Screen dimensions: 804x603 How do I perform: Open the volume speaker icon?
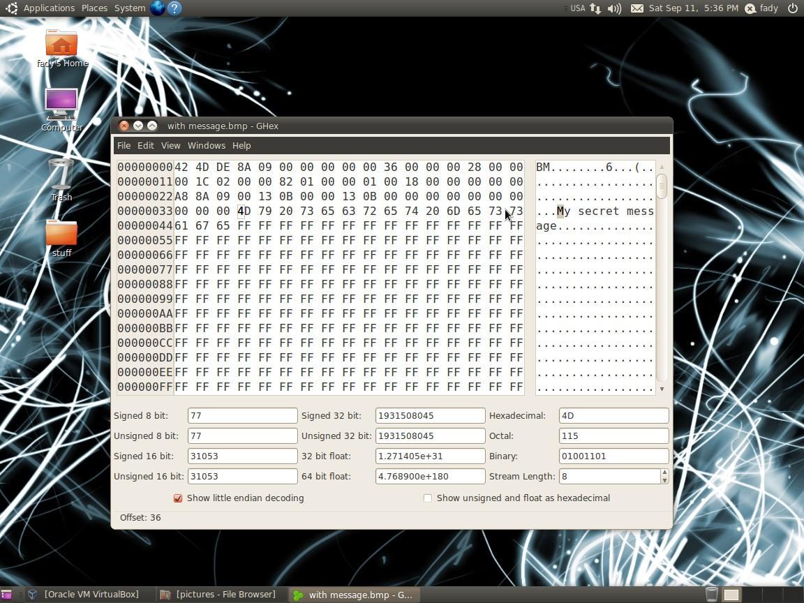coord(614,8)
